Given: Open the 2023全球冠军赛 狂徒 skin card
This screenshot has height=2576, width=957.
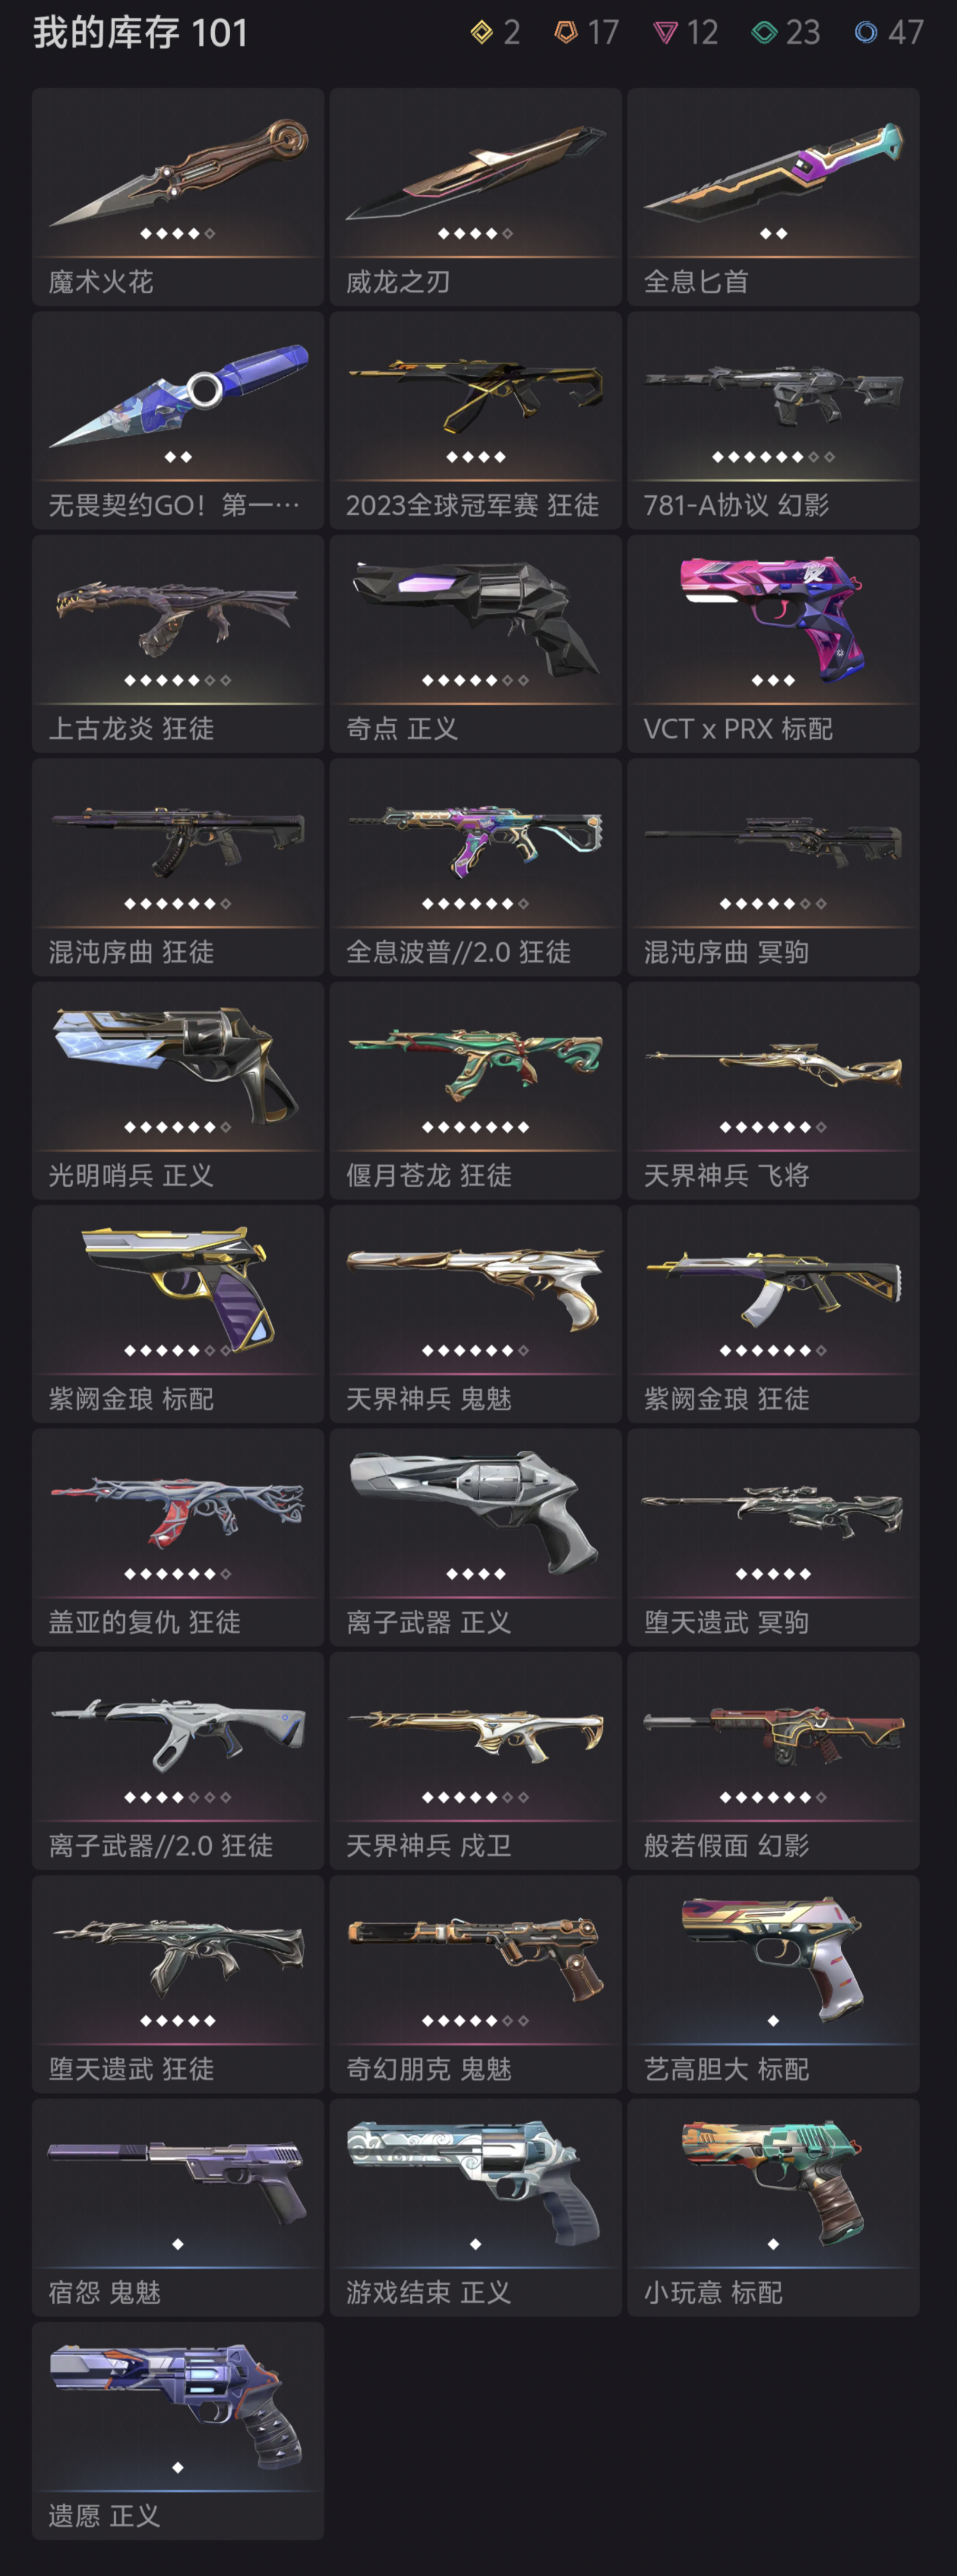Looking at the screenshot, I should (475, 420).
